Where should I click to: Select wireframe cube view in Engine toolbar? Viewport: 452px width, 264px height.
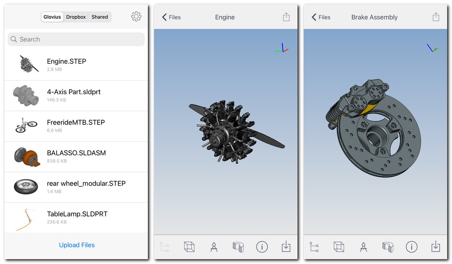189,247
